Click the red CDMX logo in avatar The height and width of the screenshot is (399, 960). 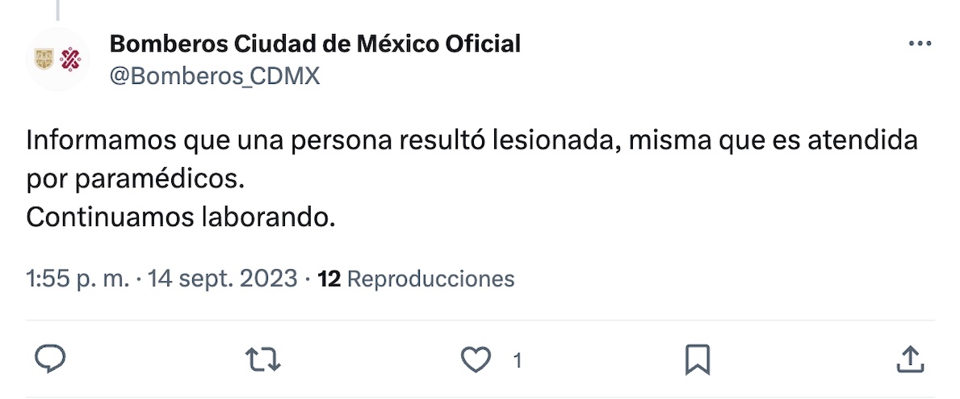71,59
